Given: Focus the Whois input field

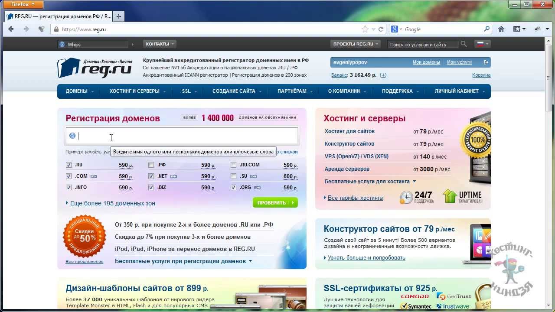Looking at the screenshot, I should pos(93,44).
